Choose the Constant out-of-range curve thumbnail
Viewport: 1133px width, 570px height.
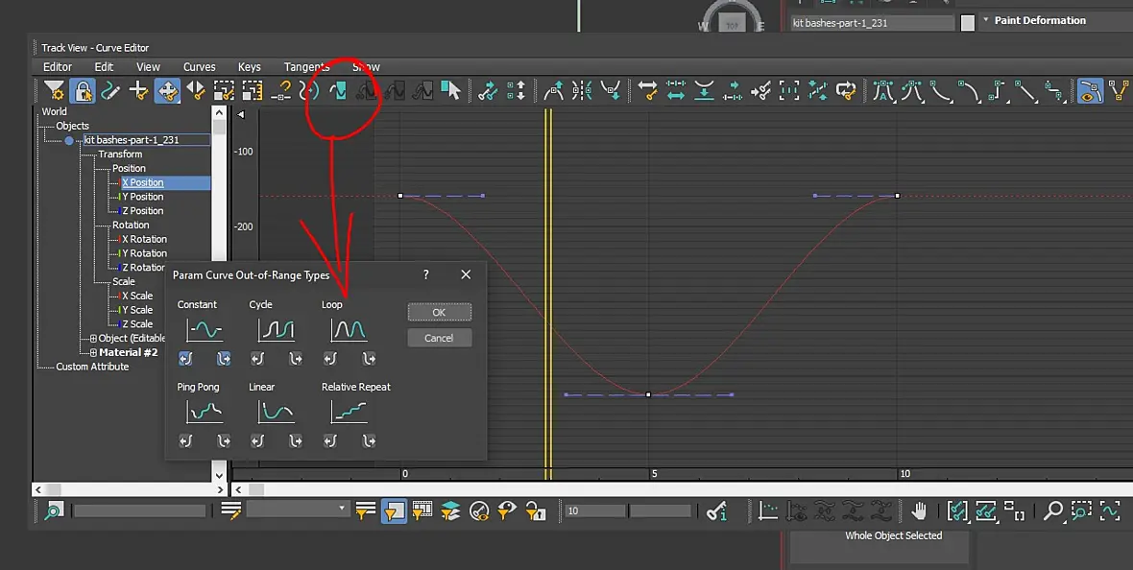tap(205, 330)
